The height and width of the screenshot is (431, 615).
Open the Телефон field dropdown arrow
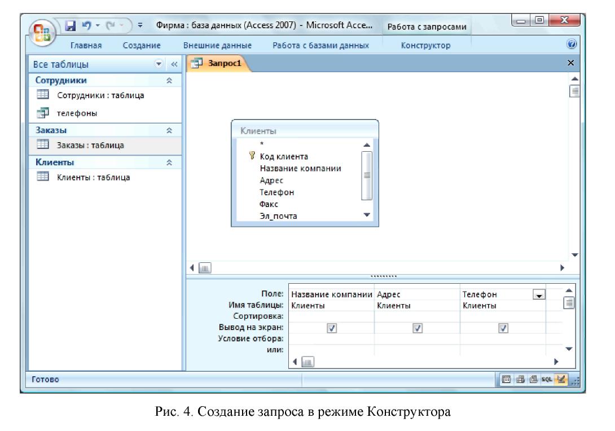(x=539, y=294)
